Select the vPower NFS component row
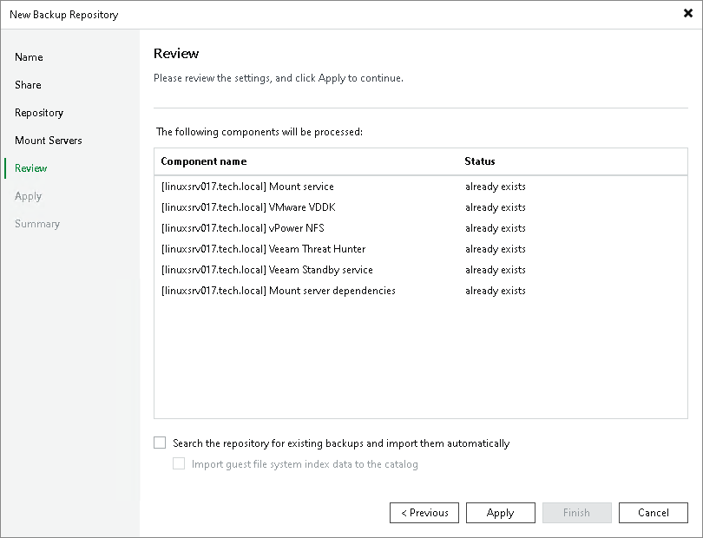Viewport: 703px width, 538px height. [421, 228]
